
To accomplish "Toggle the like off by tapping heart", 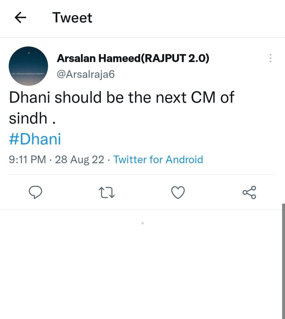I will tap(178, 193).
